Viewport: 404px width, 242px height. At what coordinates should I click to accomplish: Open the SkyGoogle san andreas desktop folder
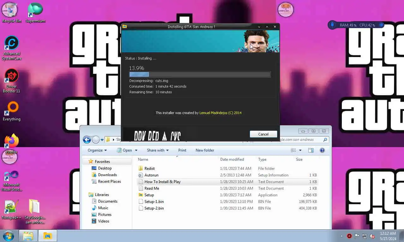tap(35, 211)
